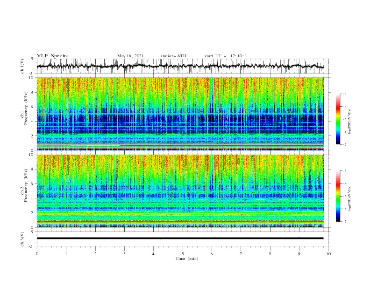Select the date 'May 16, 2021'
Viewport: 370px width, 285px height.
point(130,56)
